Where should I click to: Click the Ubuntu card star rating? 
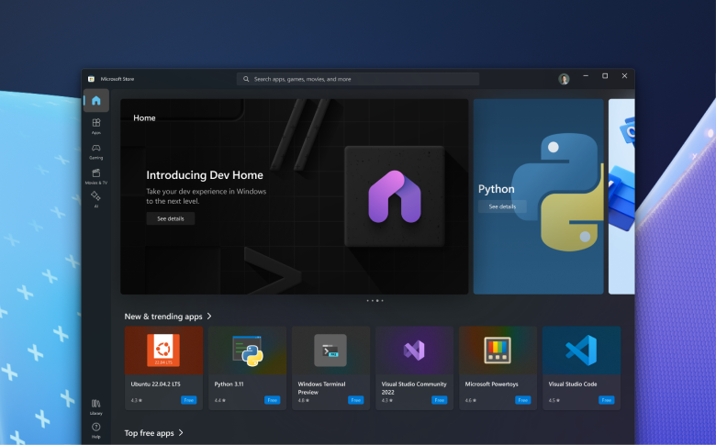click(x=137, y=400)
